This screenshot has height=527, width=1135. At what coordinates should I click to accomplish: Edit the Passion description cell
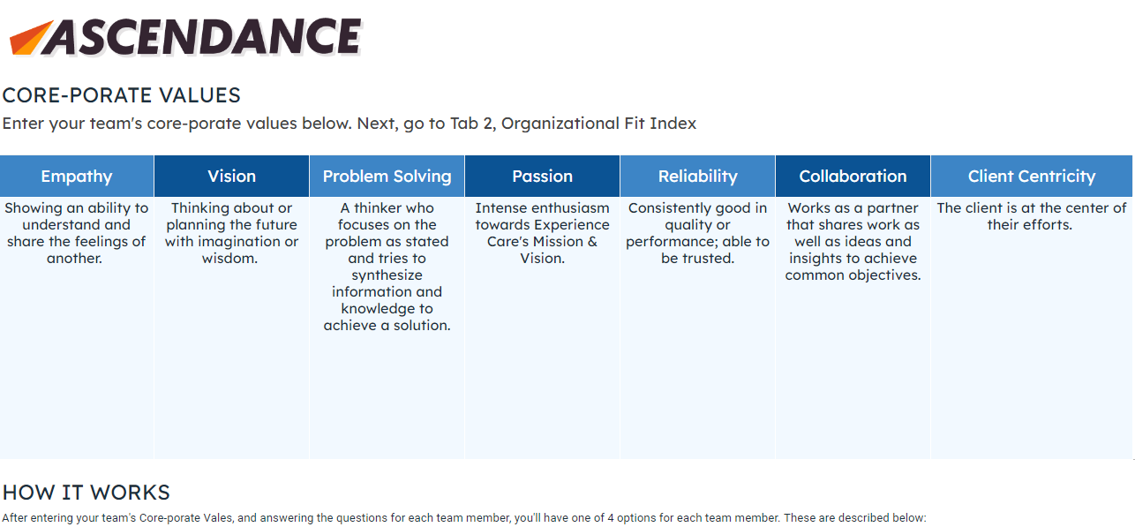[x=542, y=233]
